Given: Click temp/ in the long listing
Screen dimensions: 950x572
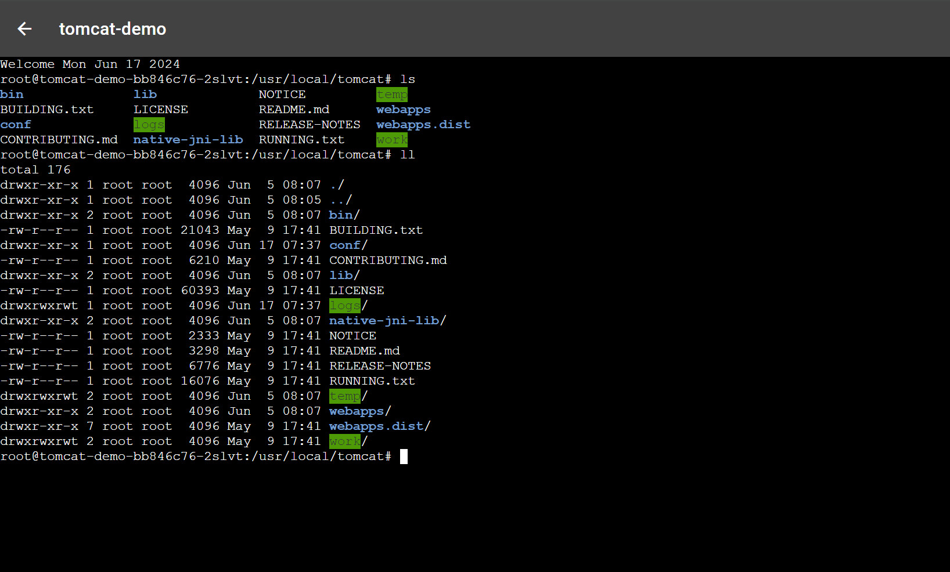Looking at the screenshot, I should 348,396.
